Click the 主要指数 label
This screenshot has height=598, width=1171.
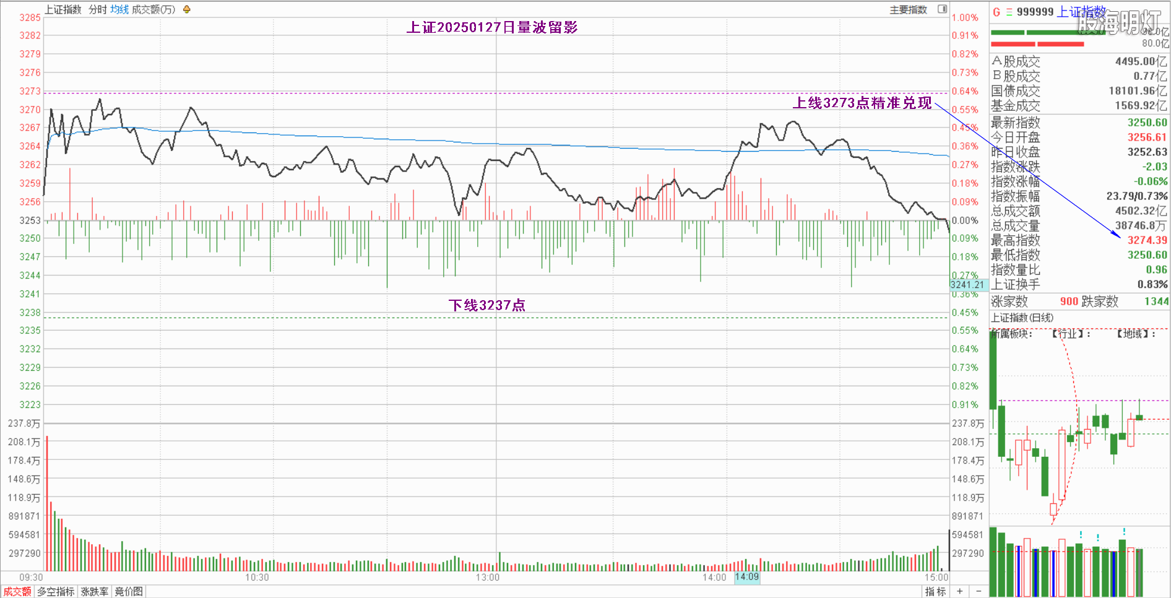coord(908,9)
